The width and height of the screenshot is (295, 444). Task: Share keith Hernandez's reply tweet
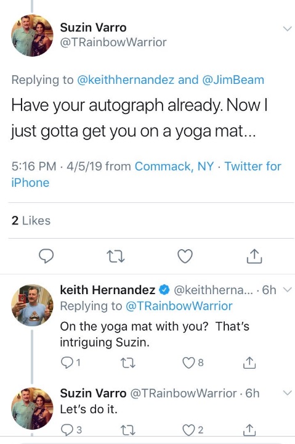(249, 363)
